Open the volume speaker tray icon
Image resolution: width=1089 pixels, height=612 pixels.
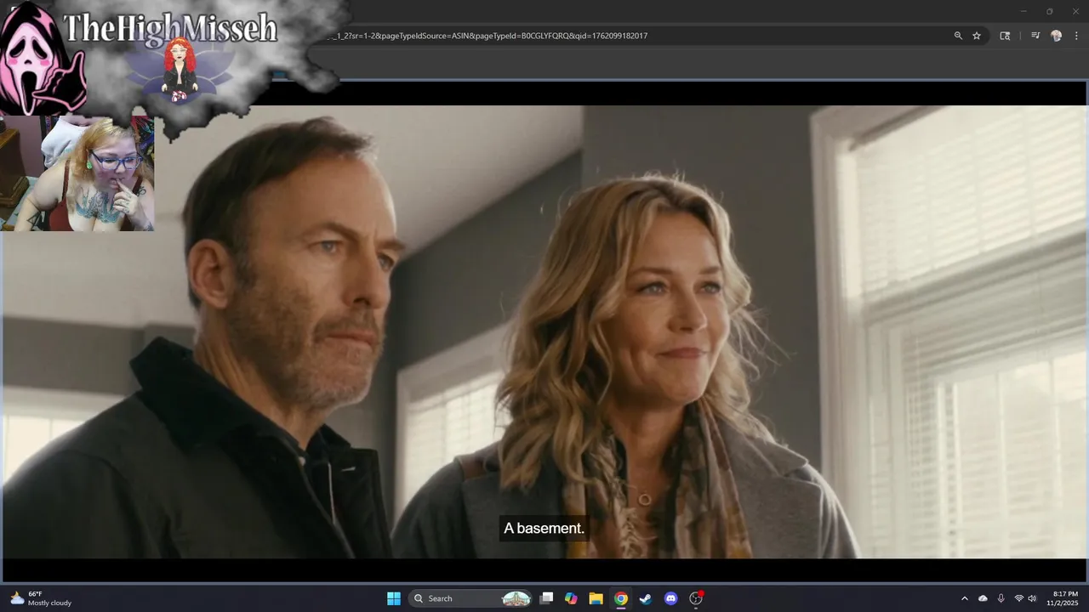(1033, 598)
